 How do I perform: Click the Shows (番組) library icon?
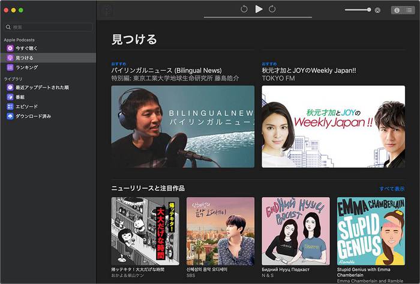click(10, 97)
